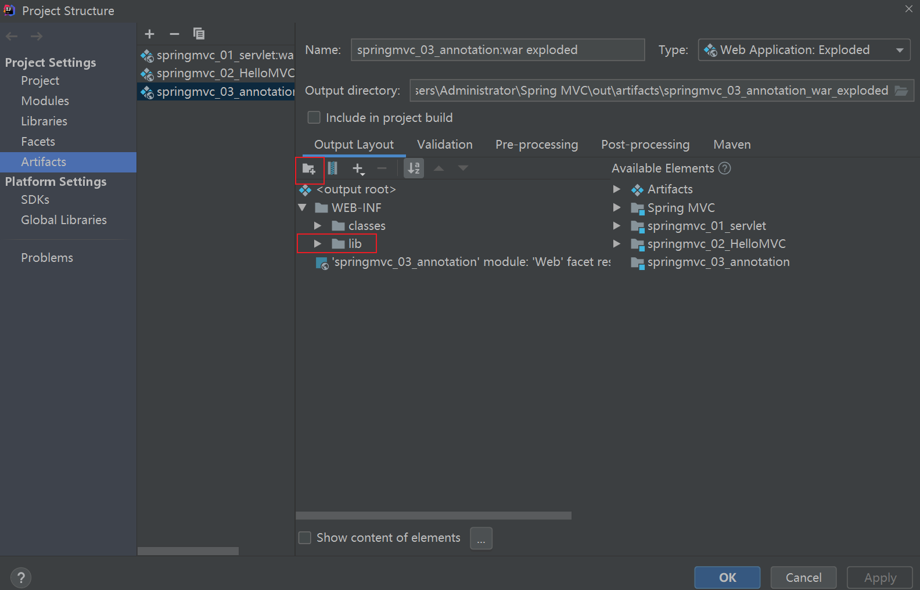This screenshot has height=590, width=920.
Task: Select the Web facet resources entry
Action: [x=463, y=262]
